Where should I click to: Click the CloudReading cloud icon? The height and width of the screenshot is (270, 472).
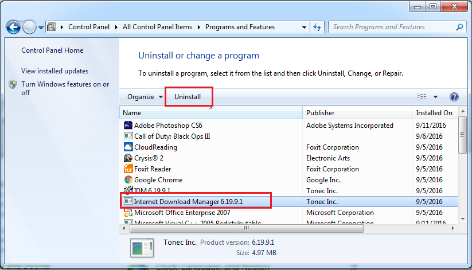click(x=128, y=147)
